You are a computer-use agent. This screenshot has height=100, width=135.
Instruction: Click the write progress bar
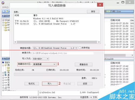tap(57, 74)
